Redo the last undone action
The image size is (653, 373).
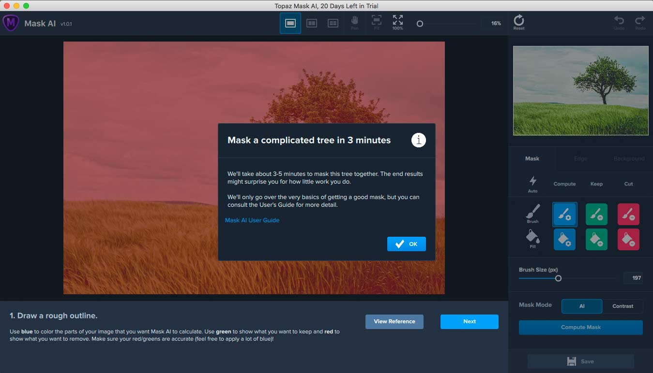coord(640,23)
